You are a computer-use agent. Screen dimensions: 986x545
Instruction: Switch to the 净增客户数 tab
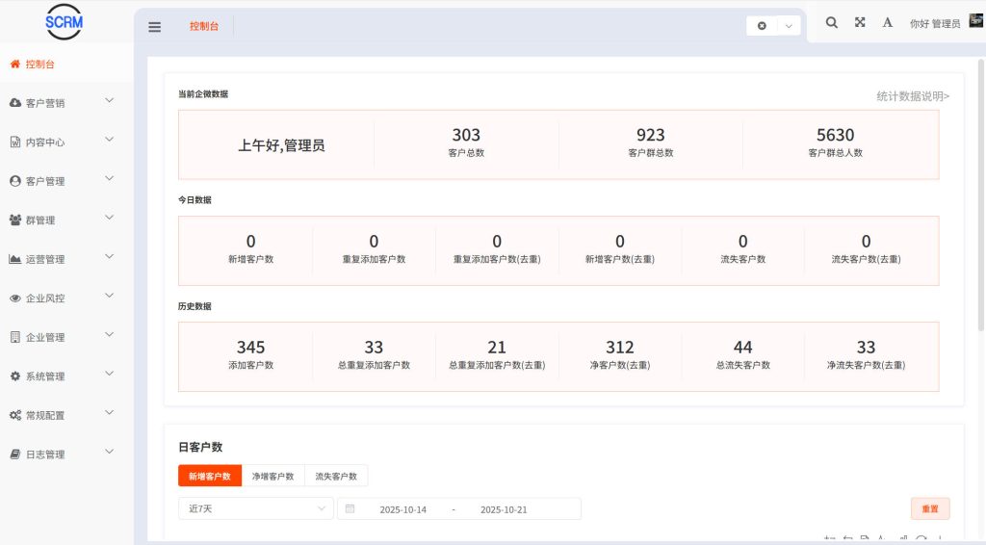pos(272,476)
